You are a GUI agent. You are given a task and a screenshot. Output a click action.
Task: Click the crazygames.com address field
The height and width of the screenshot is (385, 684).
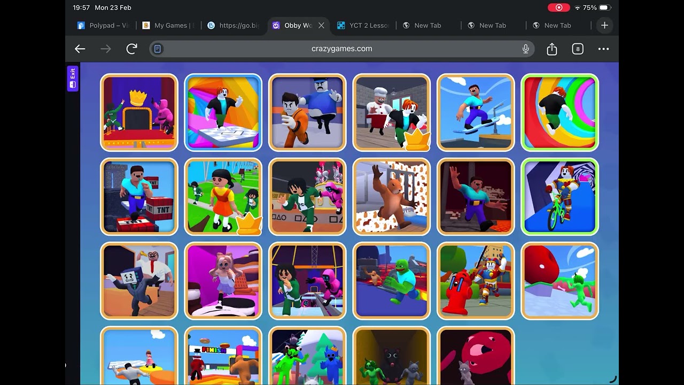pos(342,49)
